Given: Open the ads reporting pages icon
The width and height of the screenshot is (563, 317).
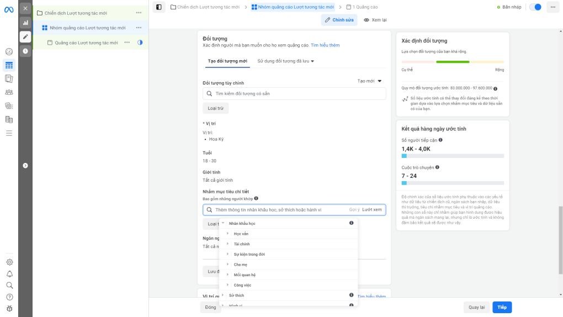Looking at the screenshot, I should click(9, 79).
